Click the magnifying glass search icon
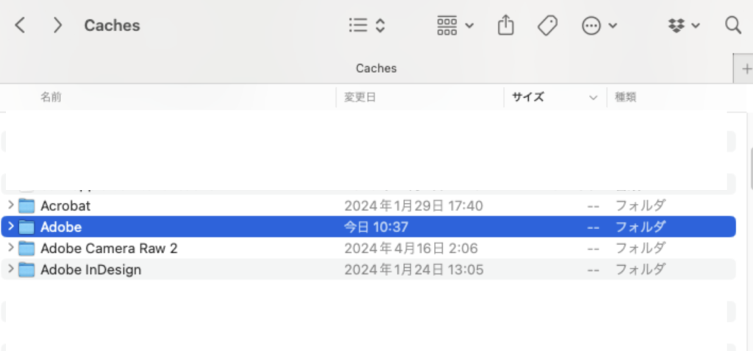The height and width of the screenshot is (351, 753). pyautogui.click(x=732, y=26)
